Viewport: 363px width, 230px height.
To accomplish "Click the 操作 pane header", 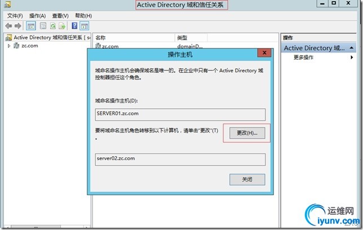I will [x=318, y=38].
